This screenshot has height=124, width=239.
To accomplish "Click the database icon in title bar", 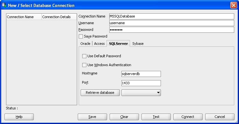I will pyautogui.click(x=4, y=5).
